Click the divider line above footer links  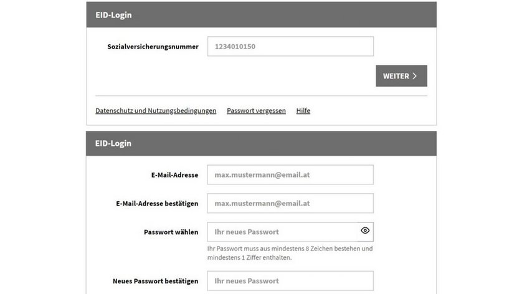[261, 95]
